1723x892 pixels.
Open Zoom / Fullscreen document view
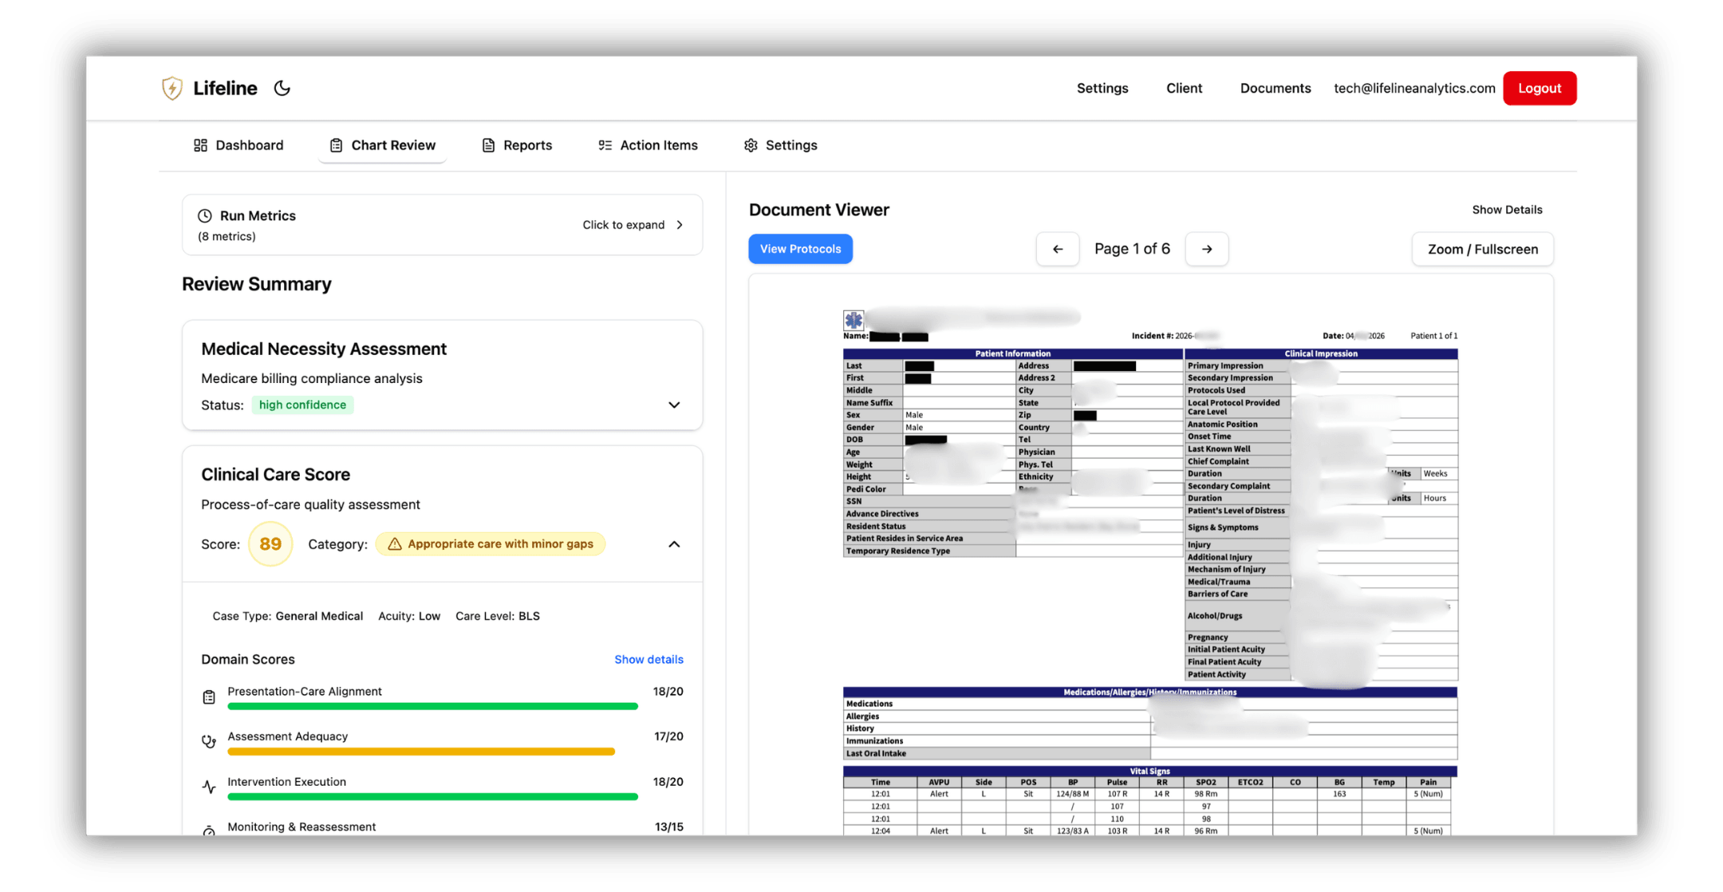[x=1482, y=249]
